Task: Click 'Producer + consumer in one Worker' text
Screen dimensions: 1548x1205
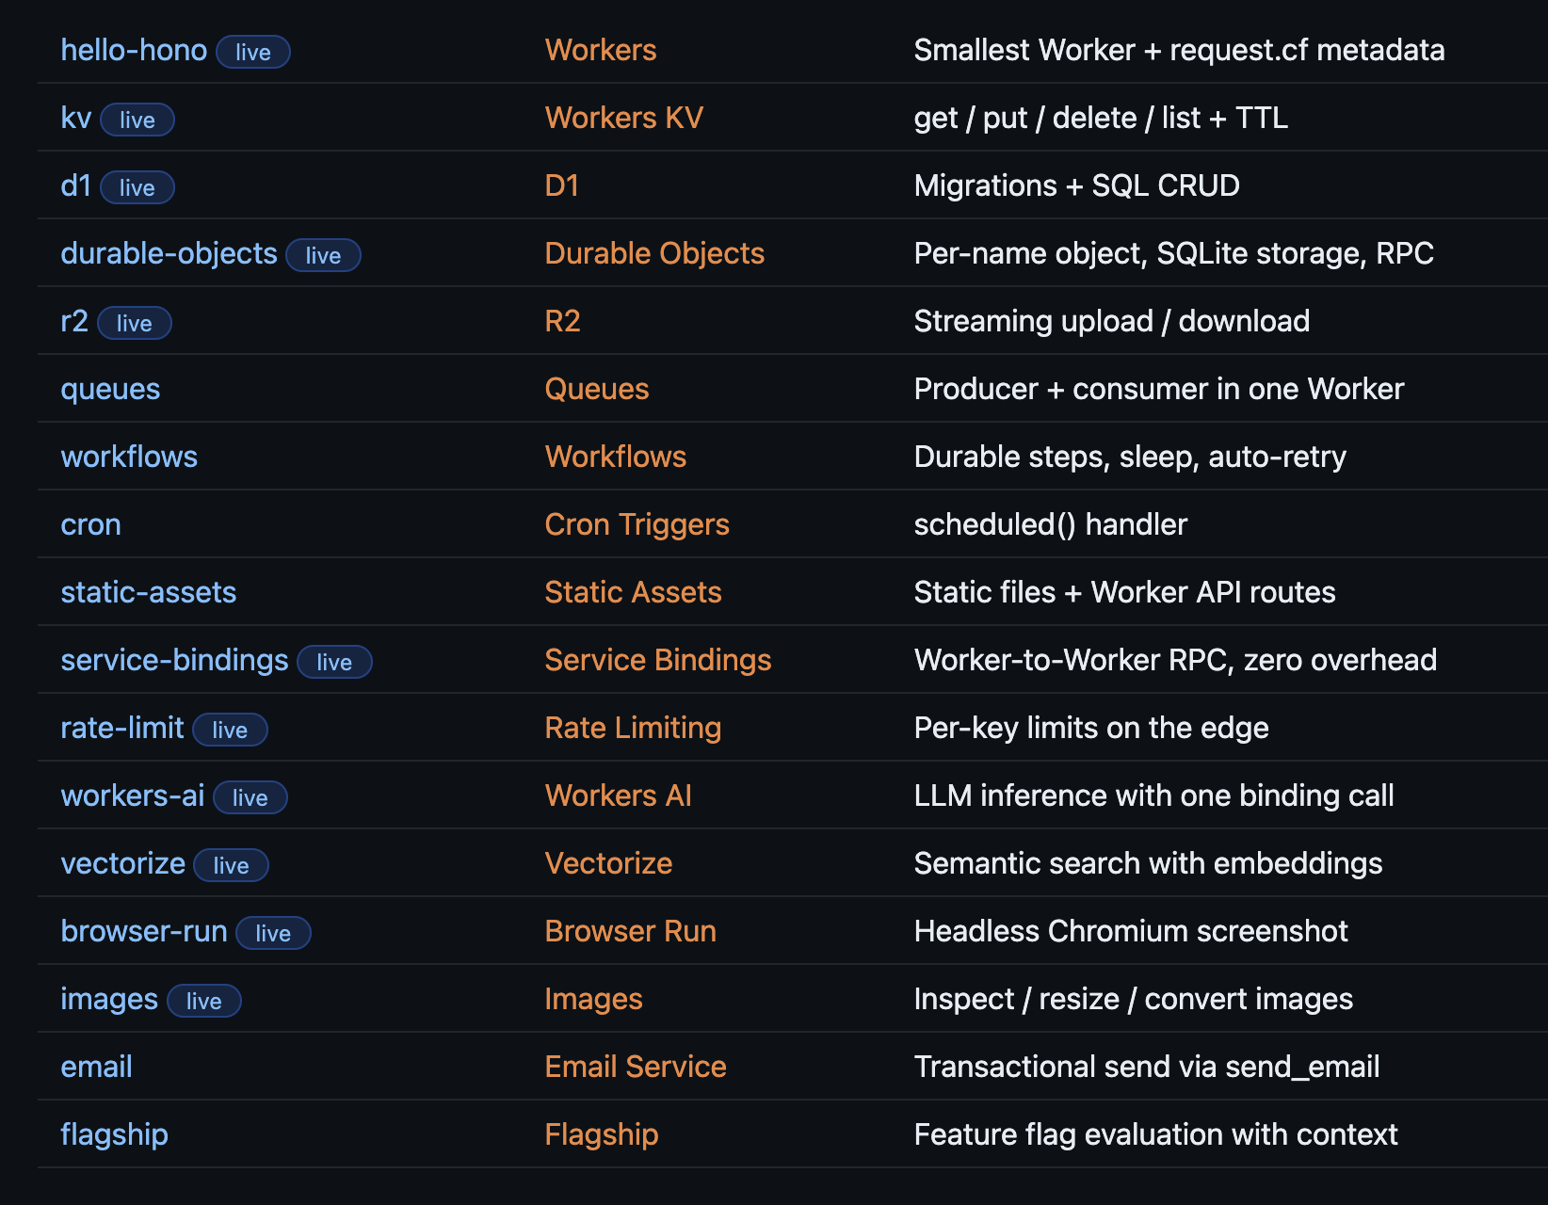Action: coord(1158,389)
